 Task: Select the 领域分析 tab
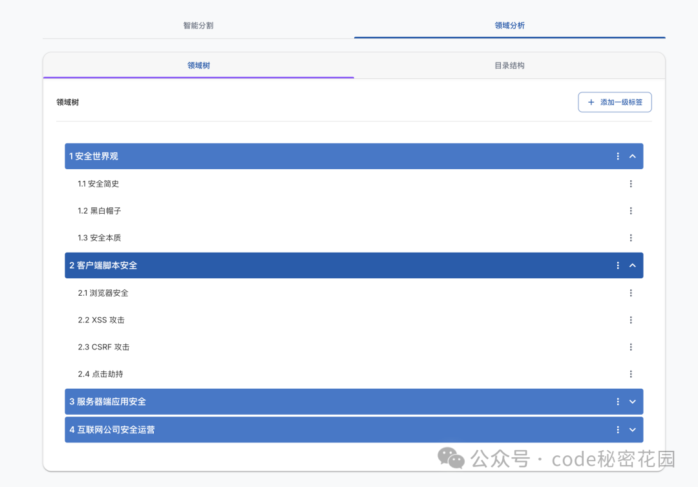pyautogui.click(x=510, y=25)
